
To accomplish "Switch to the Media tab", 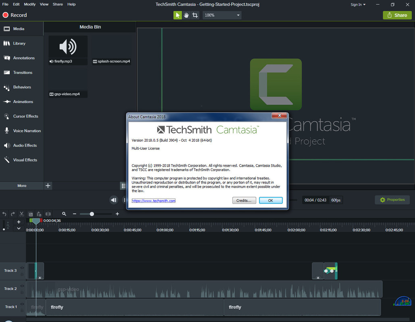I will pos(22,29).
